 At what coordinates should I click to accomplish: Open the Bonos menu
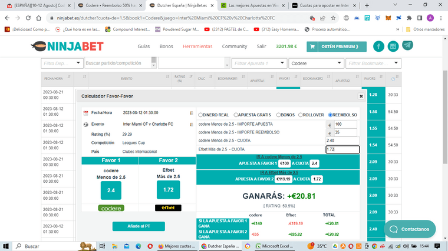(166, 46)
